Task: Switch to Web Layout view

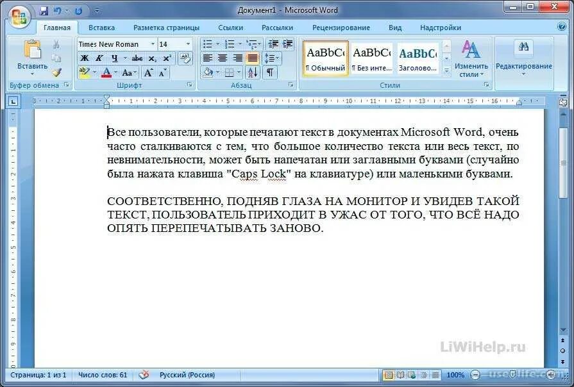Action: [412, 375]
